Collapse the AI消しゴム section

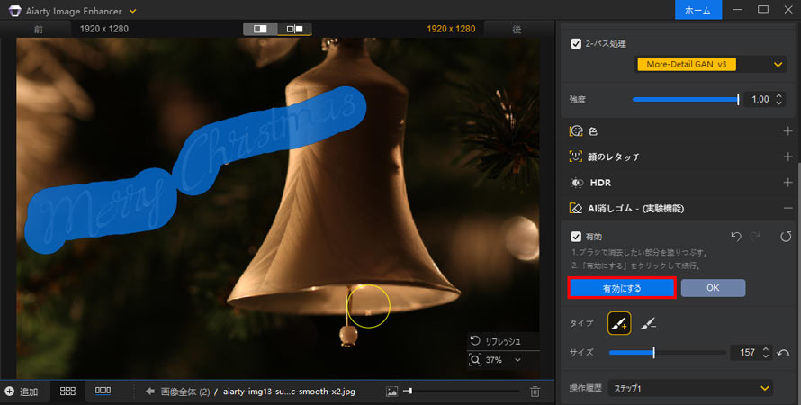pos(787,208)
